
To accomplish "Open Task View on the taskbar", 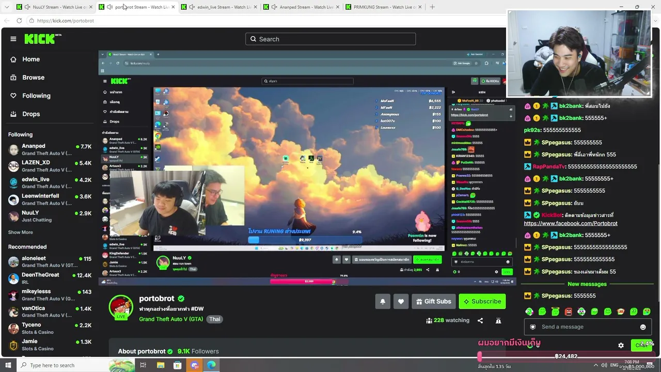I will (143, 365).
